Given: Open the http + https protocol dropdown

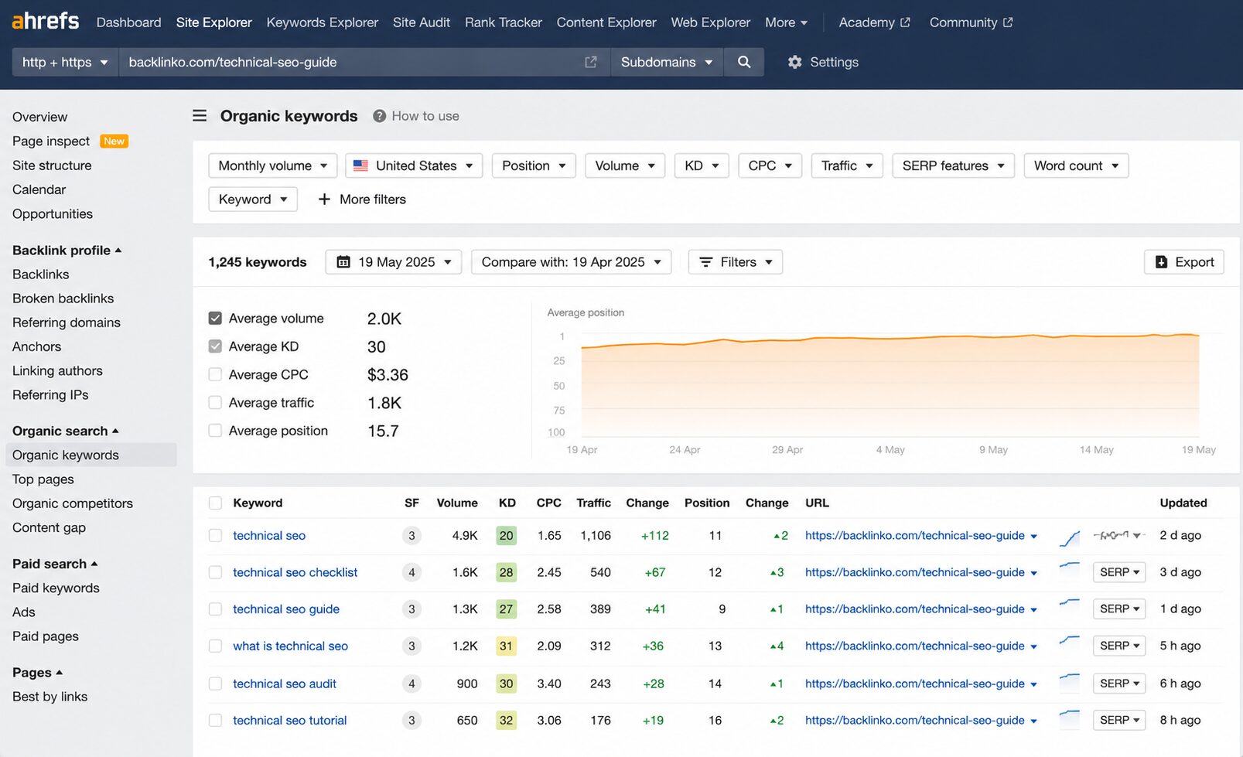Looking at the screenshot, I should [x=65, y=62].
